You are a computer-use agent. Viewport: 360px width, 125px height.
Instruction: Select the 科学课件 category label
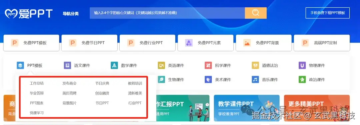pyautogui.click(x=223, y=66)
